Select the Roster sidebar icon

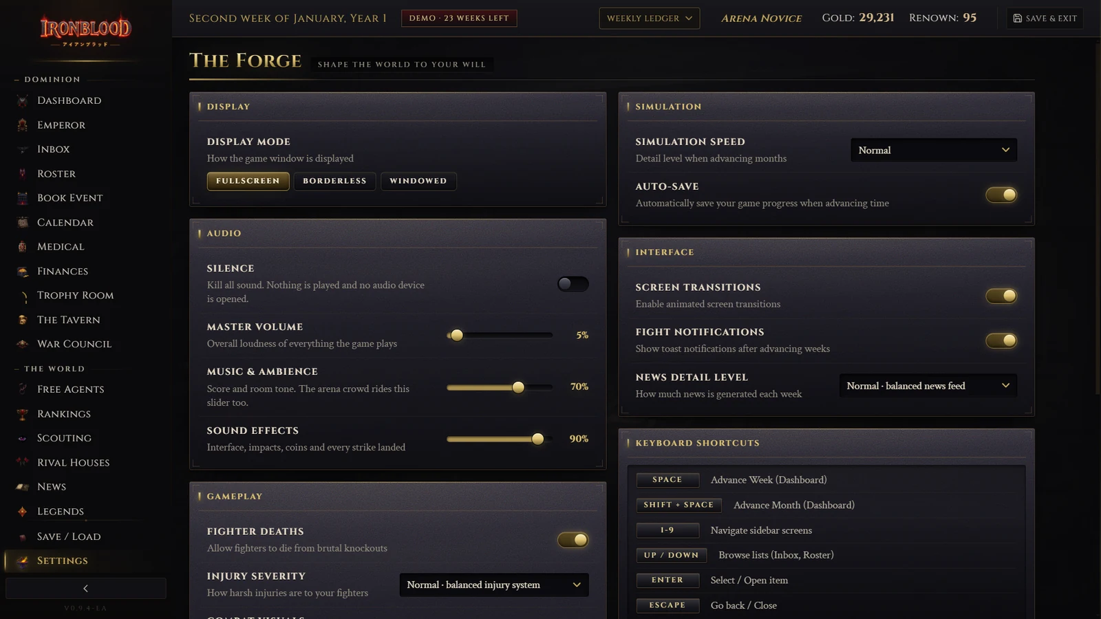click(23, 174)
